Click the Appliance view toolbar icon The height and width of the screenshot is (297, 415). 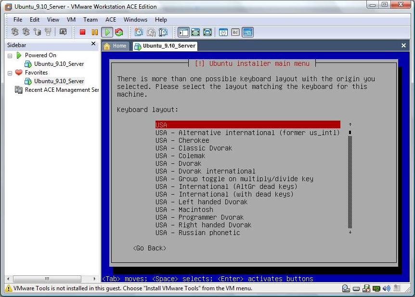(235, 32)
